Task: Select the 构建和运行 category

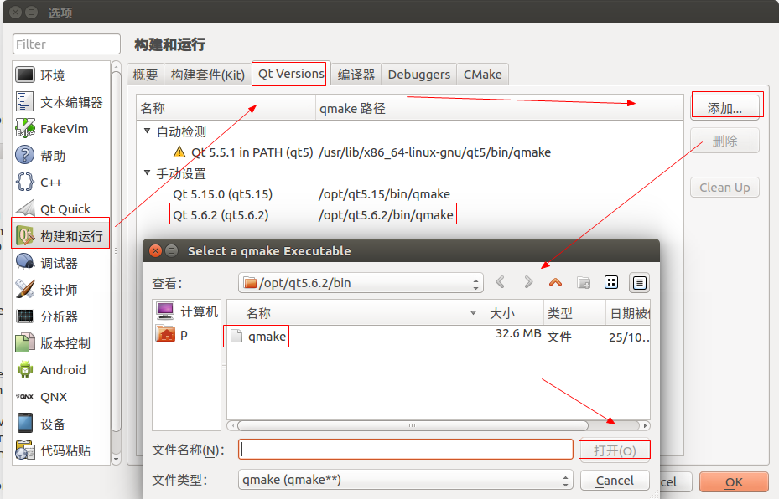Action: pos(60,236)
